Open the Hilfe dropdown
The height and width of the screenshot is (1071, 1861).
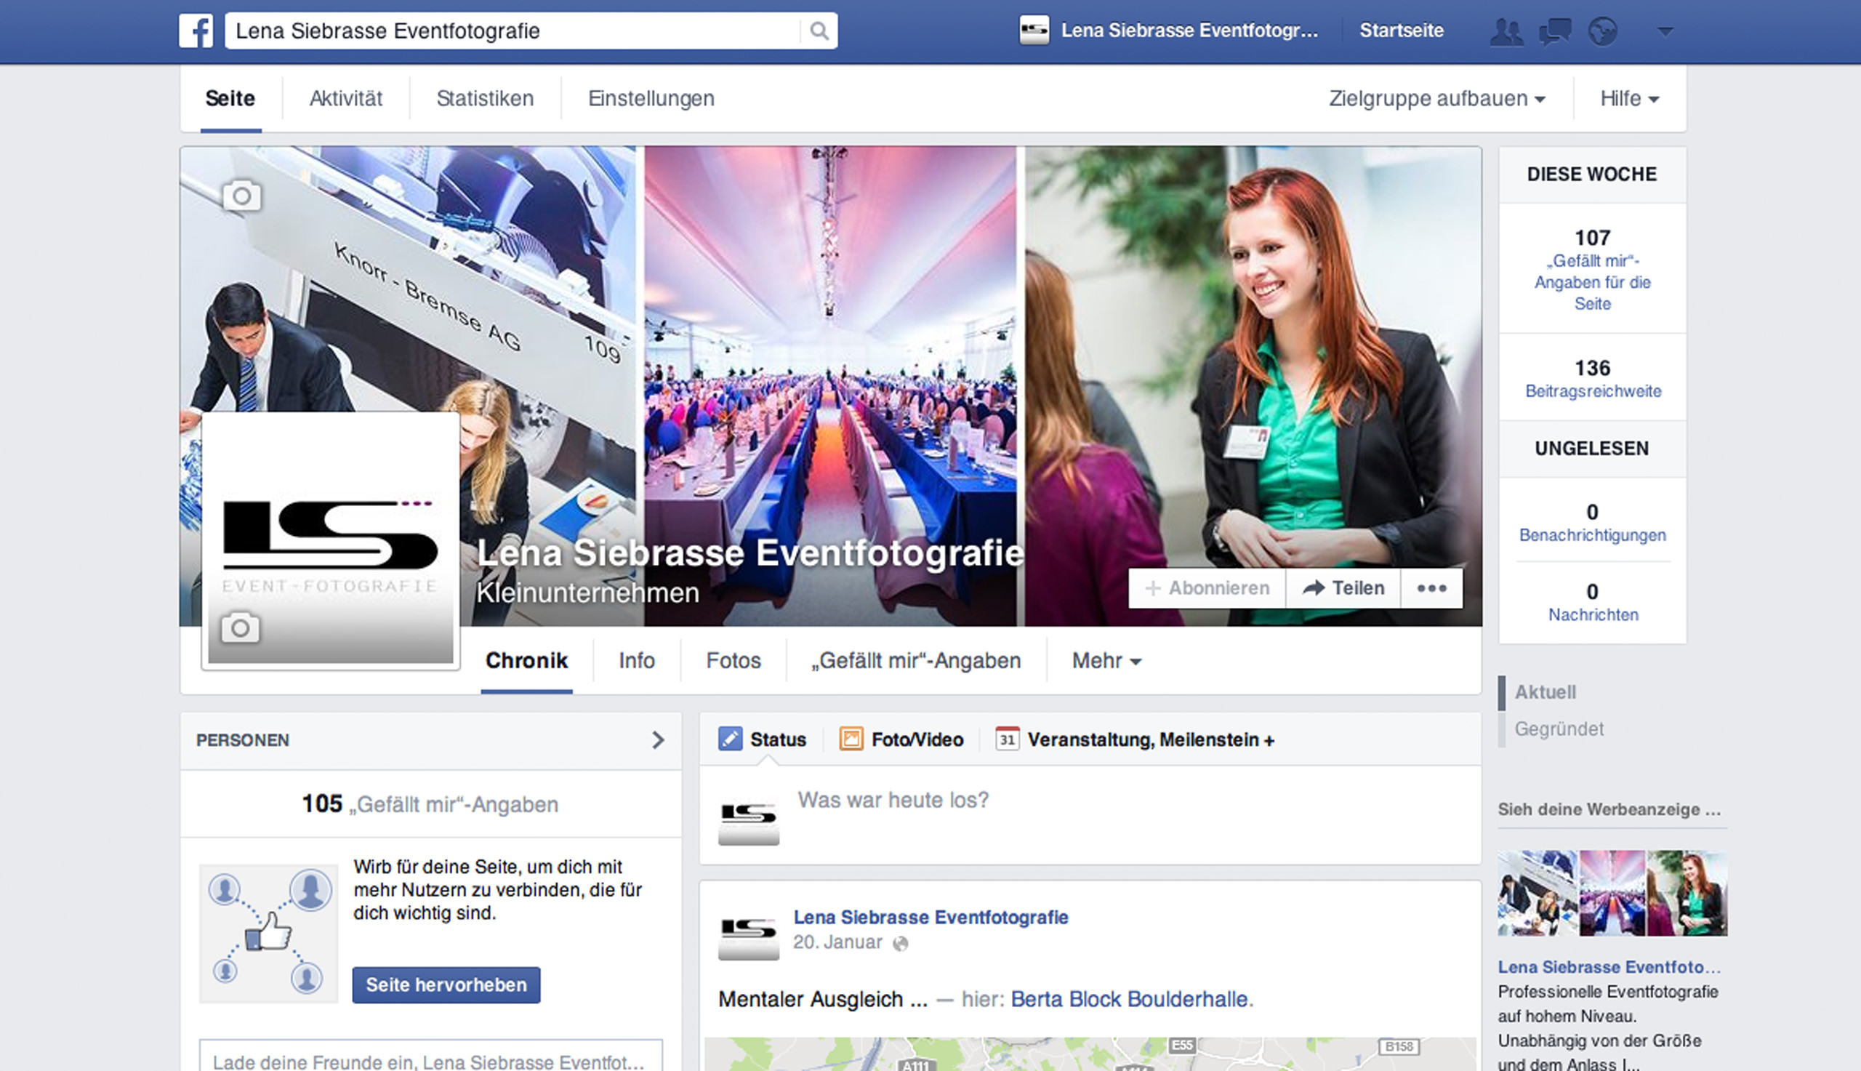(1629, 99)
